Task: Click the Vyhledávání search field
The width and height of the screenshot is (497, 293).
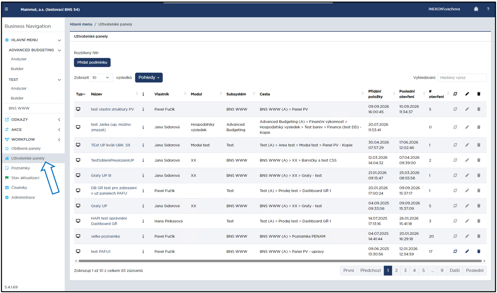Action: [462, 77]
